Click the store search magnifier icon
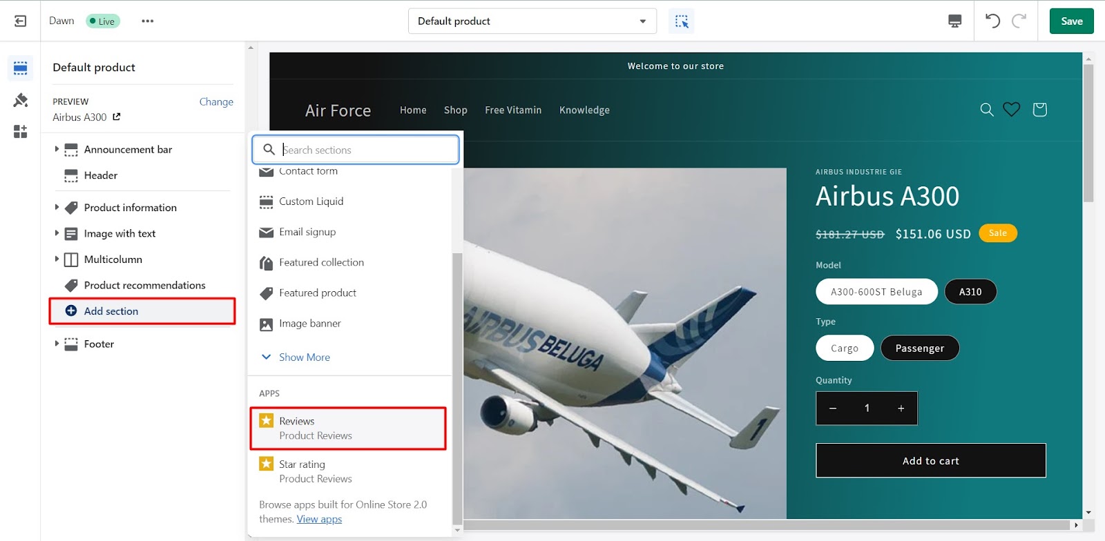The height and width of the screenshot is (541, 1105). pyautogui.click(x=987, y=110)
